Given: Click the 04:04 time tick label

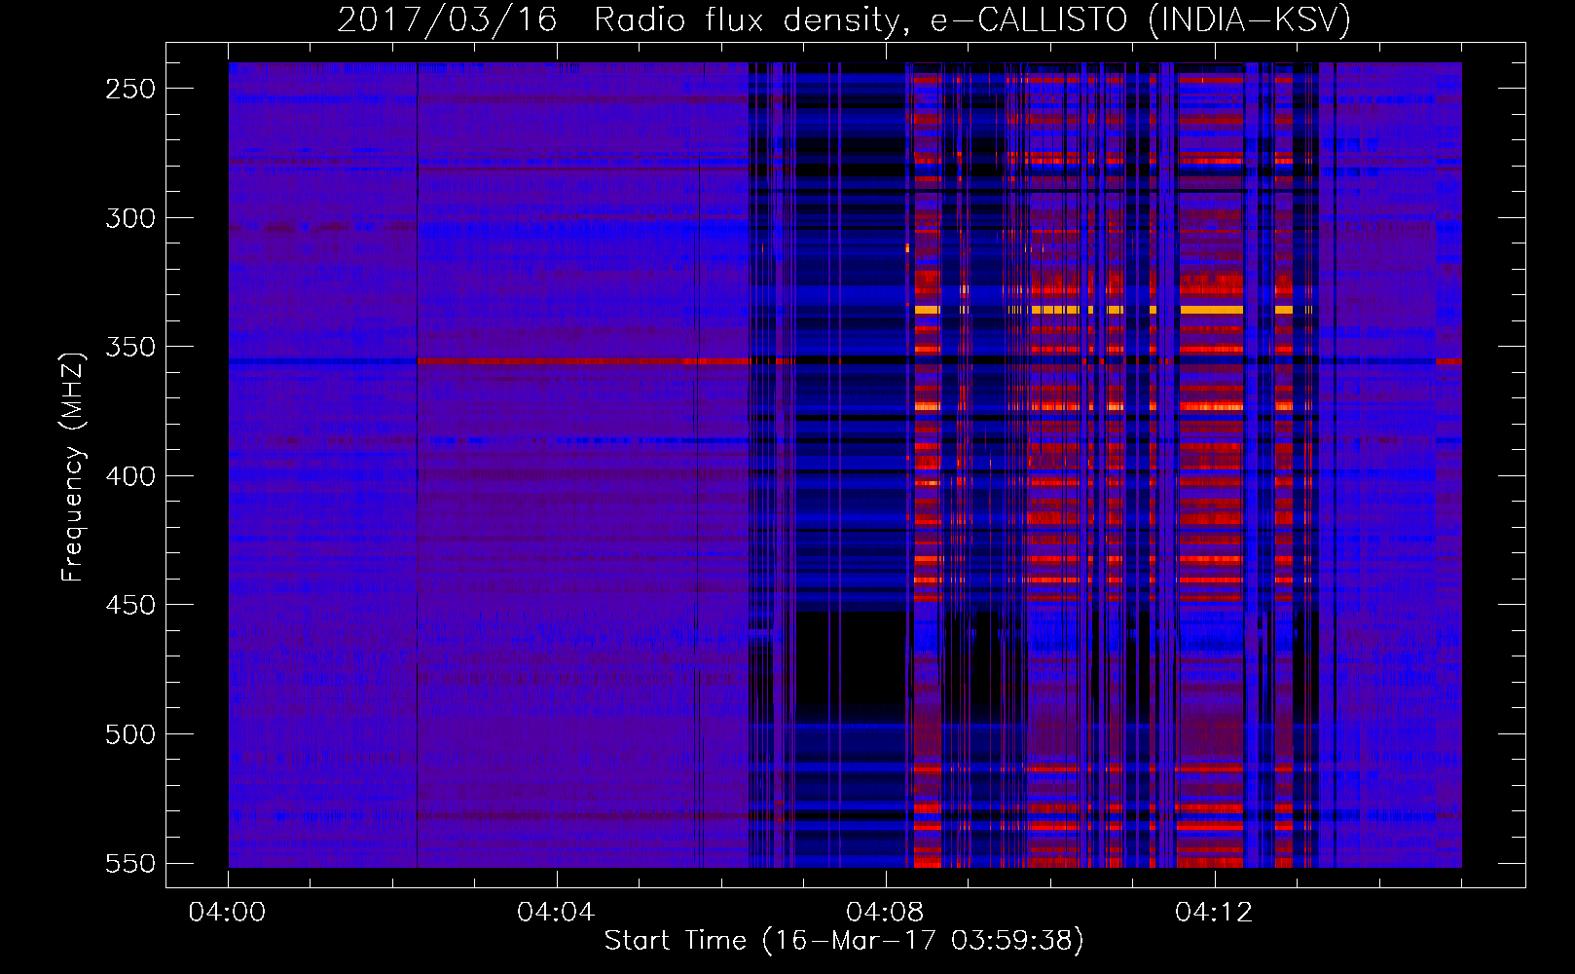Looking at the screenshot, I should point(556,913).
